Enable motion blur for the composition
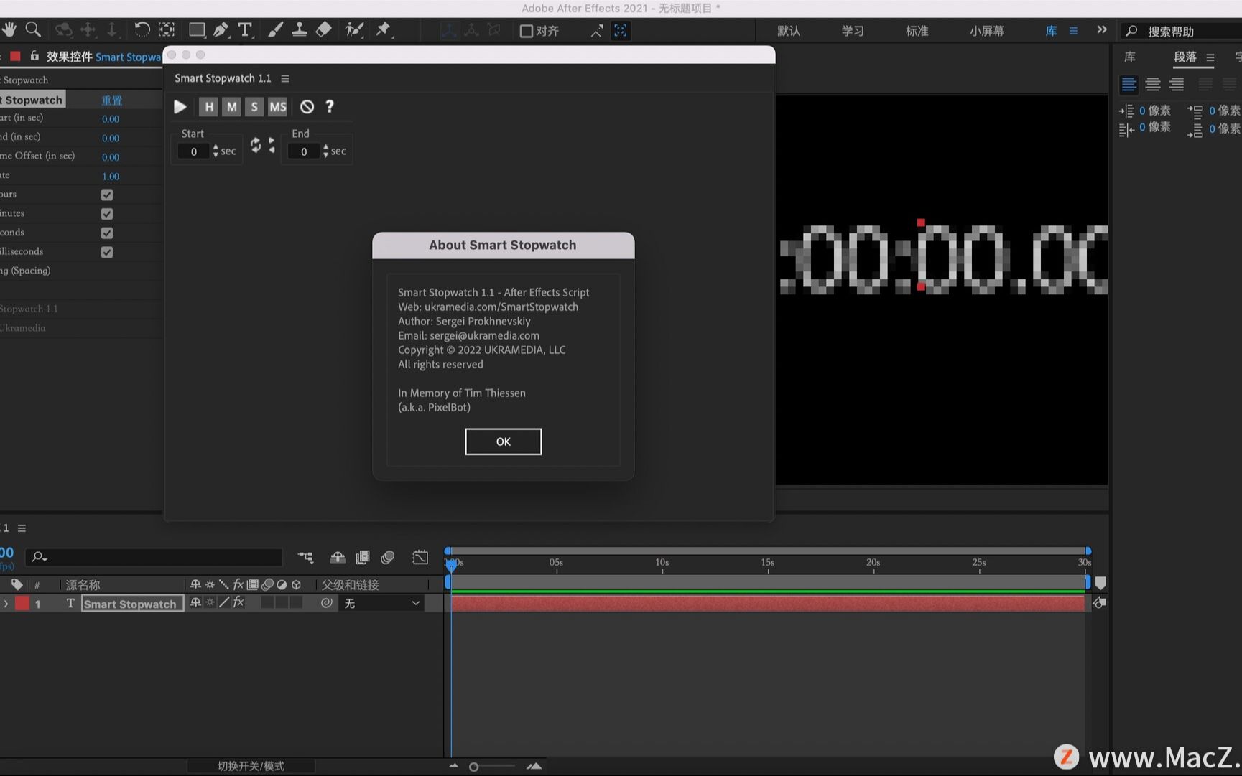Screen dimensions: 1242x776 point(388,557)
